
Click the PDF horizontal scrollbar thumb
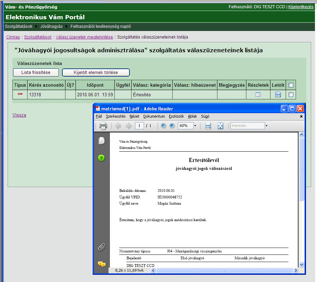click(x=224, y=271)
